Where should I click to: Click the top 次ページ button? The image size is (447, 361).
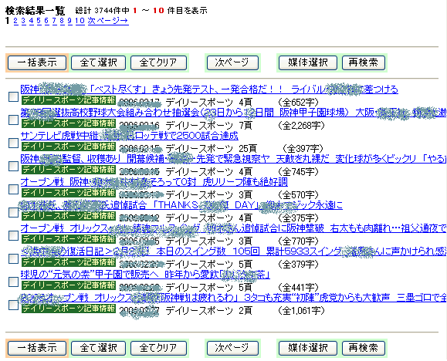click(x=232, y=62)
